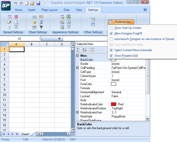Open the SP application menu button

click(6, 6)
